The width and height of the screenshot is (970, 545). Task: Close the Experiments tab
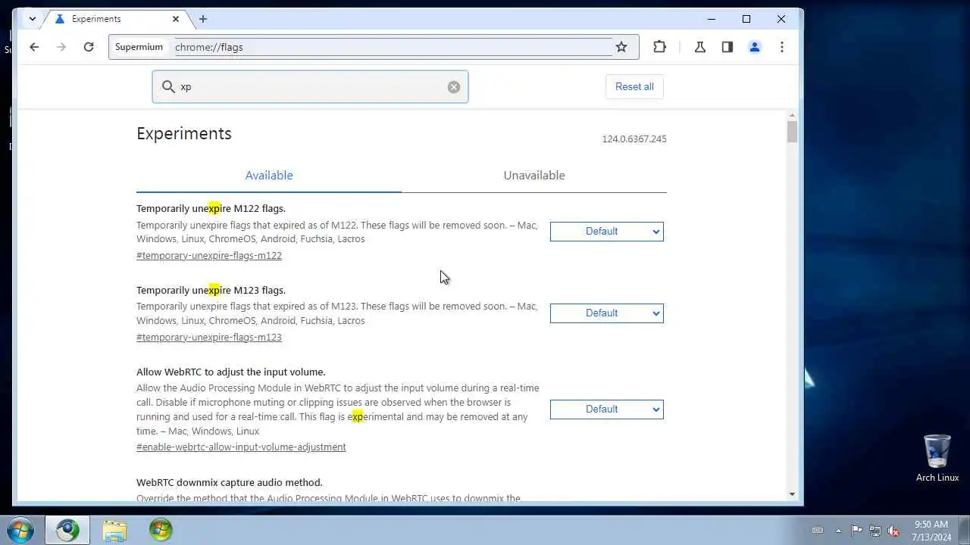coord(176,19)
